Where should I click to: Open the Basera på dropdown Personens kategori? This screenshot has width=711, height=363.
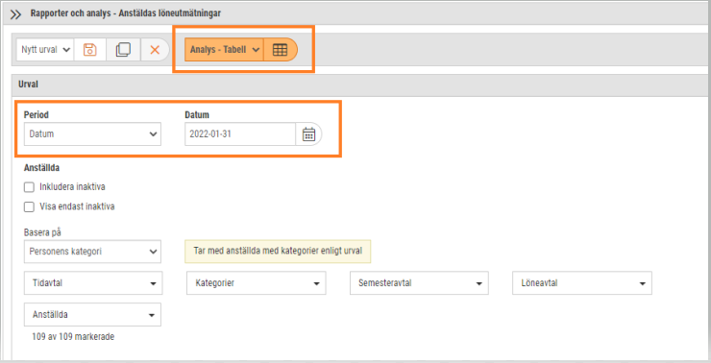point(92,252)
